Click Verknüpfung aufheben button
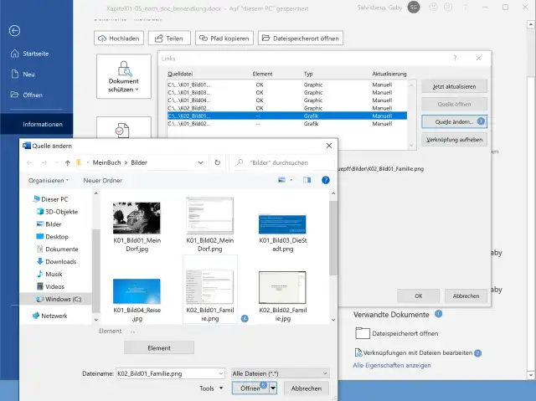This screenshot has width=536, height=401. coord(454,139)
